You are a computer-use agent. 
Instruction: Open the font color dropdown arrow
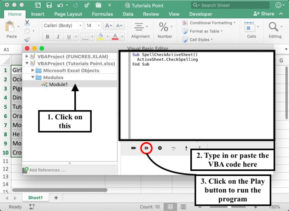click(x=122, y=37)
